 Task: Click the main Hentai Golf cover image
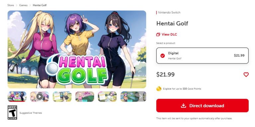[77, 49]
